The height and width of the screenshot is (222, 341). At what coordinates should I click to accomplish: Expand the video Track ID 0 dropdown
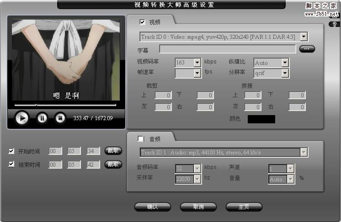tap(304, 37)
